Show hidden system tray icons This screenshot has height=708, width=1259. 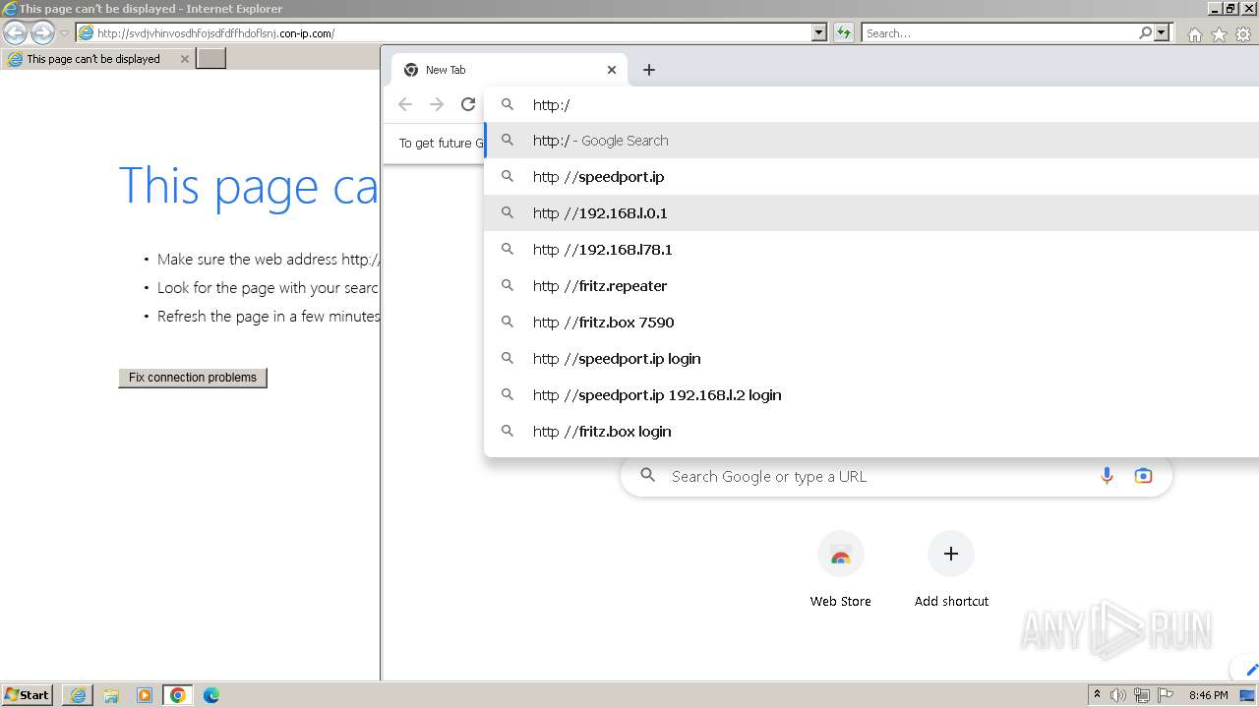(x=1097, y=695)
